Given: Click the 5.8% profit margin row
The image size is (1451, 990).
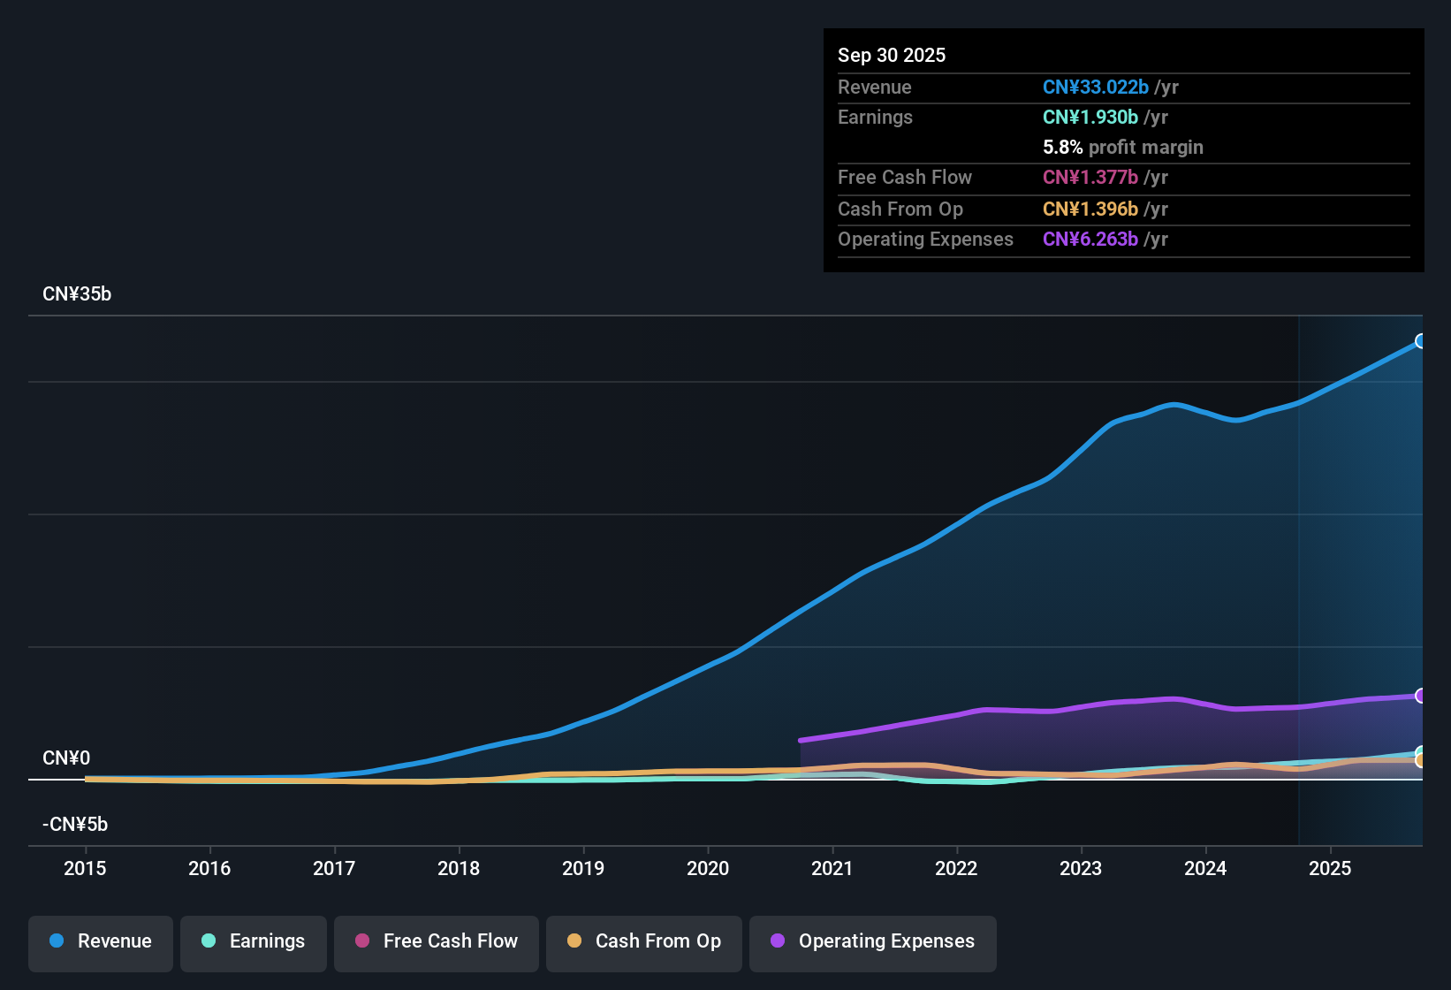Looking at the screenshot, I should tap(1123, 147).
